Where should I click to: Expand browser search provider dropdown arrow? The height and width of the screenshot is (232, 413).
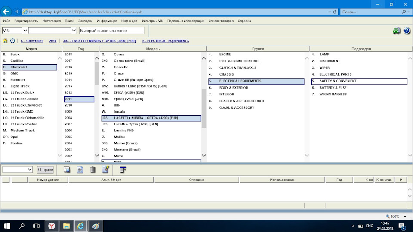click(409, 12)
